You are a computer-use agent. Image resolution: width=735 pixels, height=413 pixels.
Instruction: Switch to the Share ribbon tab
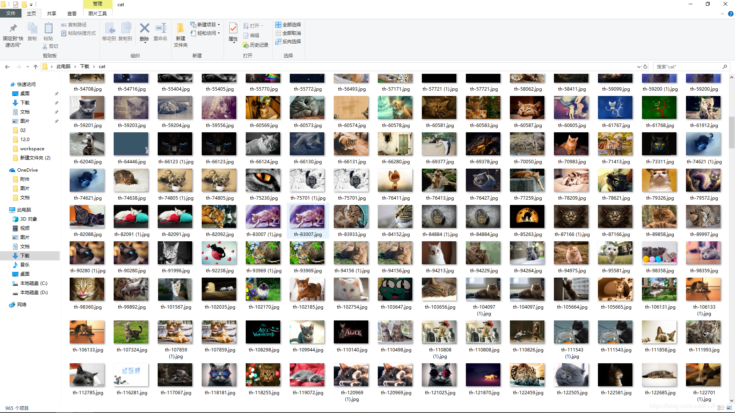click(52, 13)
